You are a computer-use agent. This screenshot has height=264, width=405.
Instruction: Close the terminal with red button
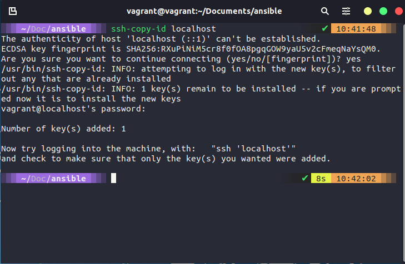click(397, 11)
